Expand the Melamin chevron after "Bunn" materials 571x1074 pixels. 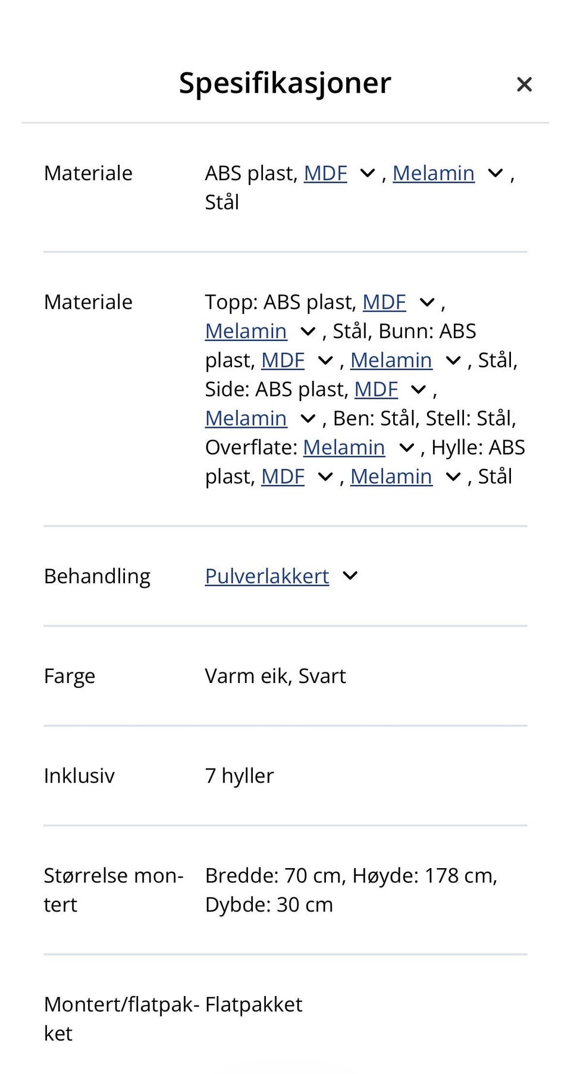click(x=453, y=359)
